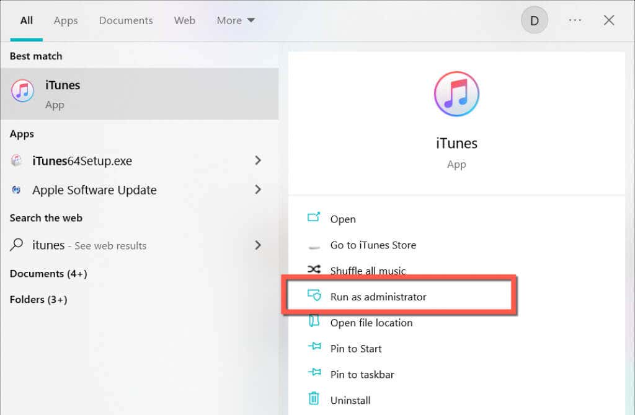The width and height of the screenshot is (635, 415).
Task: Open the large iTunes app icon
Action: coord(456,94)
